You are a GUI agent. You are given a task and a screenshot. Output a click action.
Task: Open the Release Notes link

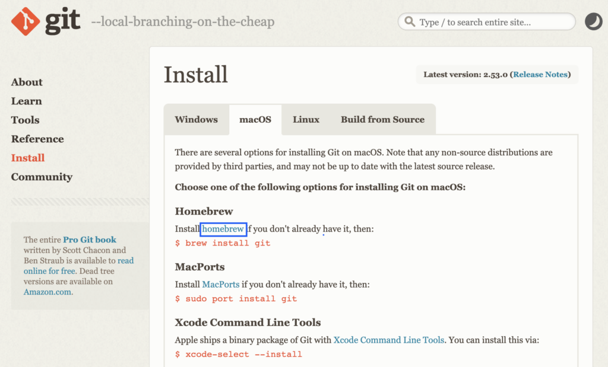tap(540, 75)
